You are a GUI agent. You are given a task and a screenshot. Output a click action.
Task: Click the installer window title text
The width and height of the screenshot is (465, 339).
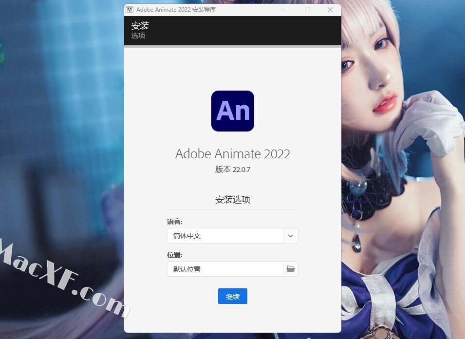point(176,10)
